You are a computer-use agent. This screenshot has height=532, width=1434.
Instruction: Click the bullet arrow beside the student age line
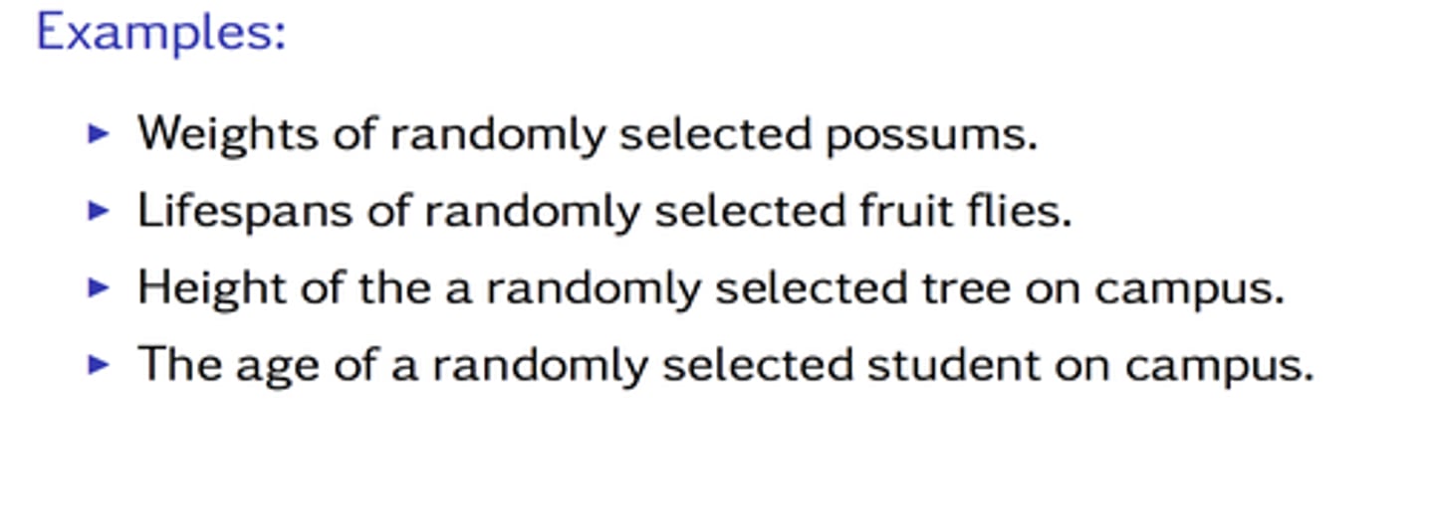pos(98,365)
